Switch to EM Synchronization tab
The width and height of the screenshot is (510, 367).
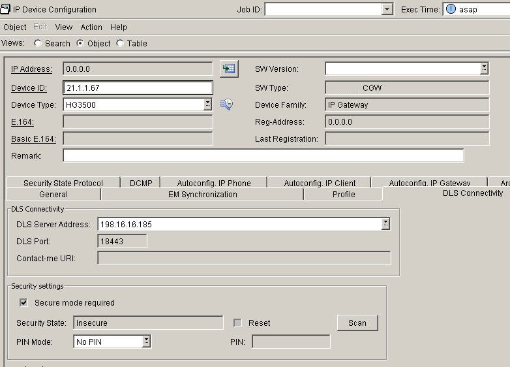pos(202,195)
